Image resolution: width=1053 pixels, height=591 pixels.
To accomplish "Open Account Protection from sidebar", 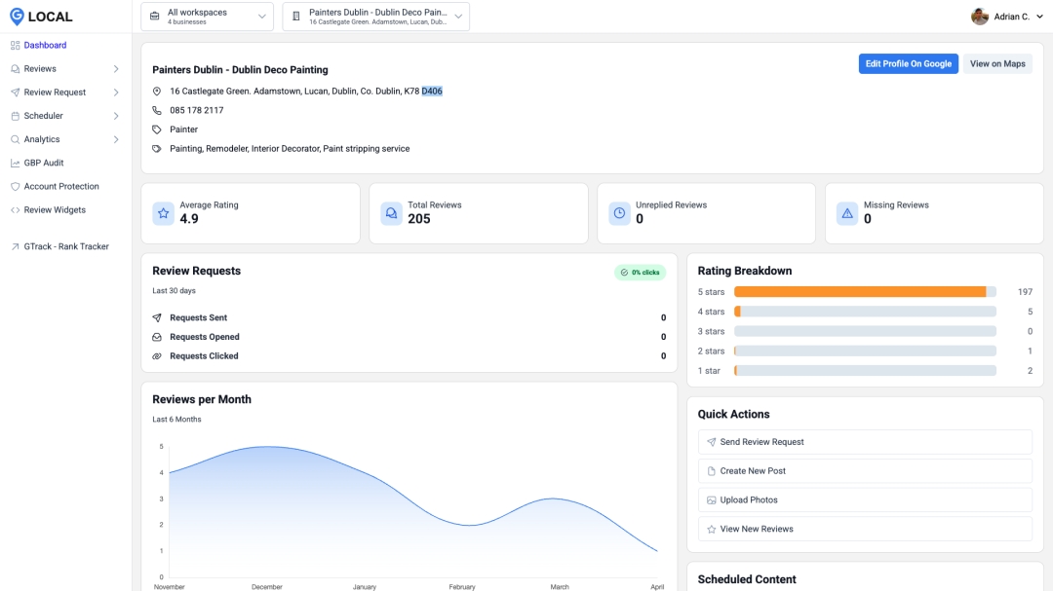I will 61,186.
